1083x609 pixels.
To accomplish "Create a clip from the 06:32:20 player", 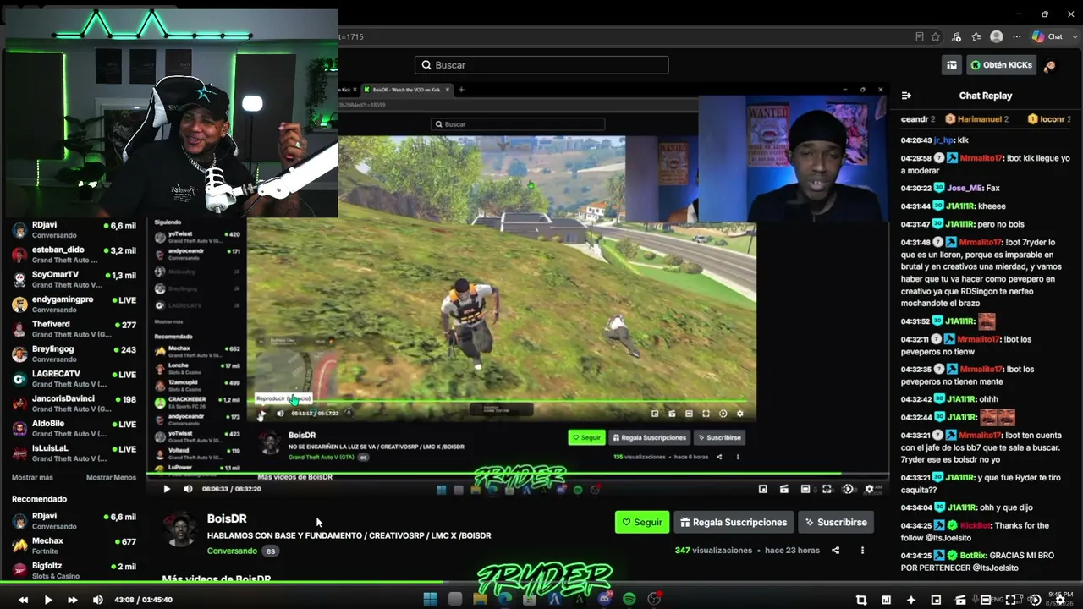I will (x=784, y=489).
